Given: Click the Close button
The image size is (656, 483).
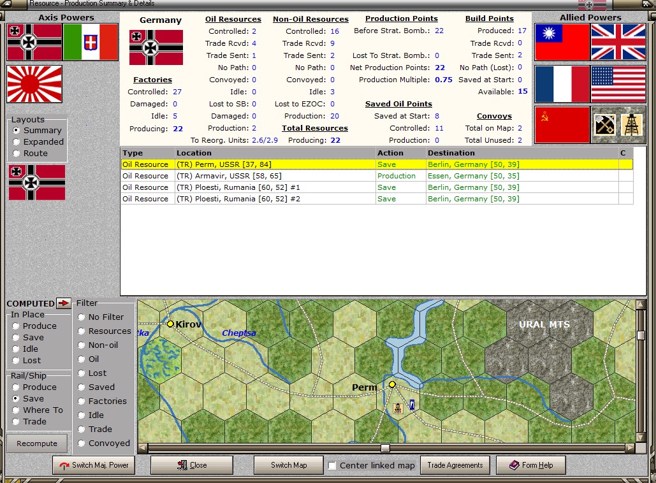Looking at the screenshot, I should coord(192,465).
